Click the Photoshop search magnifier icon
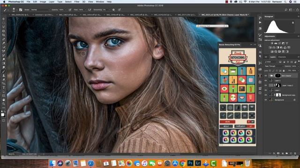Screen dimensions: 300x168 coord(286,10)
